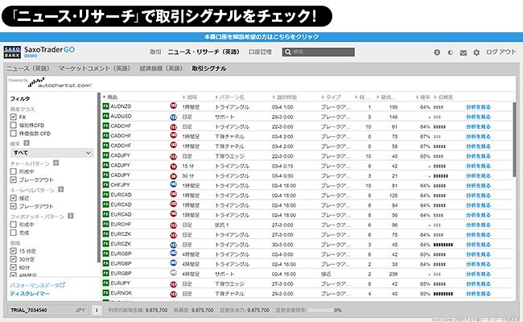Uncheck 接近 under キーレベルパターン
This screenshot has height=322, width=523.
[14, 198]
